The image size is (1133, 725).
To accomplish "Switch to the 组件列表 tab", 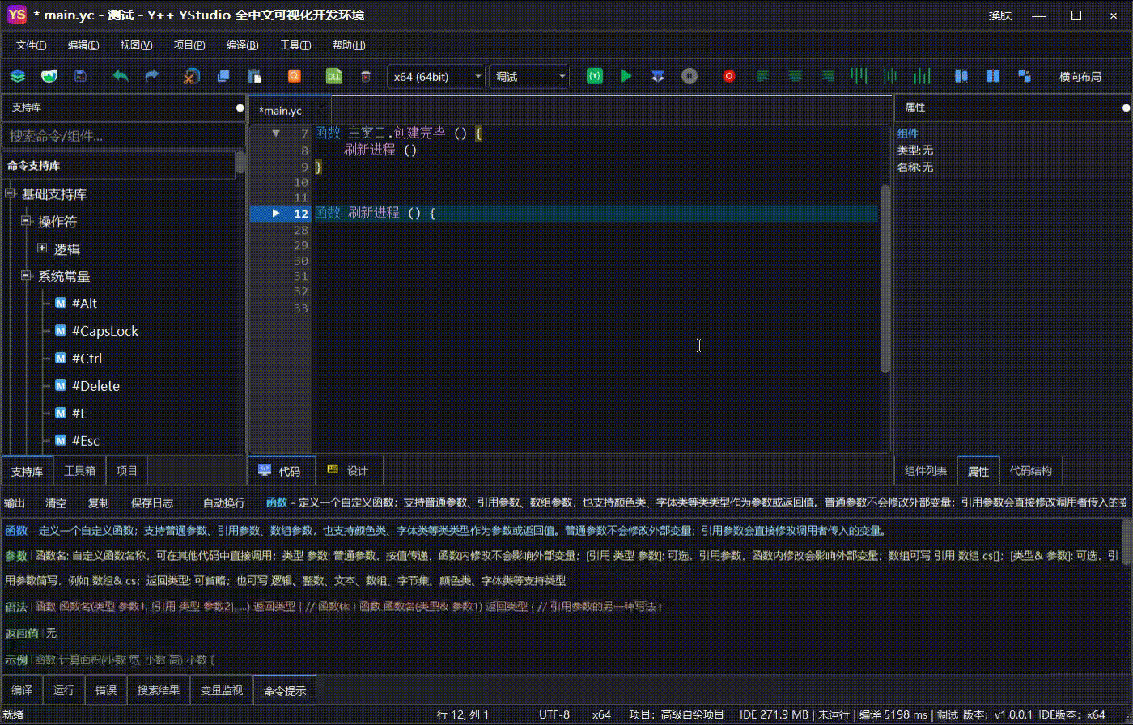I will click(926, 471).
